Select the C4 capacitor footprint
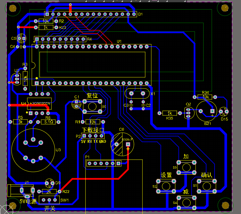This screenshot has height=214, width=241. (21, 47)
